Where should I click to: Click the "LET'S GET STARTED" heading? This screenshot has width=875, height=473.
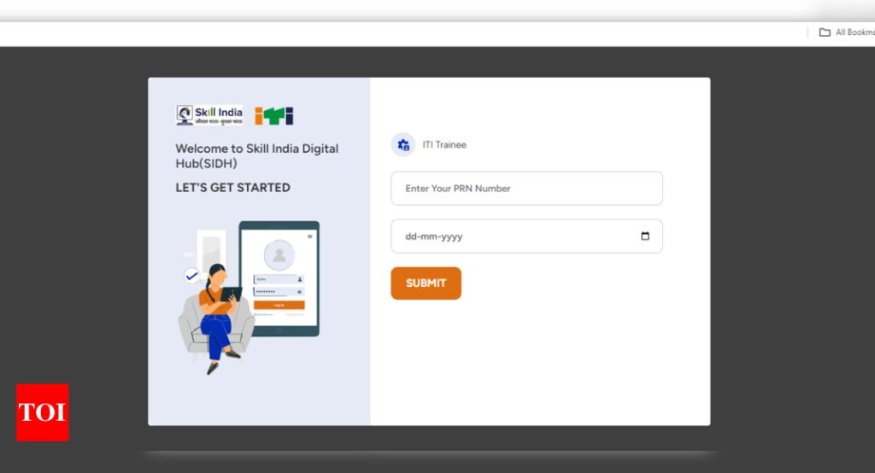point(232,188)
